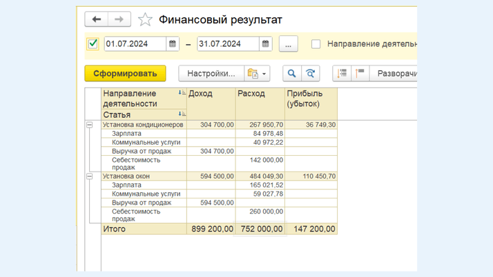Go back with the left arrow button
The image size is (493, 277).
pos(96,19)
